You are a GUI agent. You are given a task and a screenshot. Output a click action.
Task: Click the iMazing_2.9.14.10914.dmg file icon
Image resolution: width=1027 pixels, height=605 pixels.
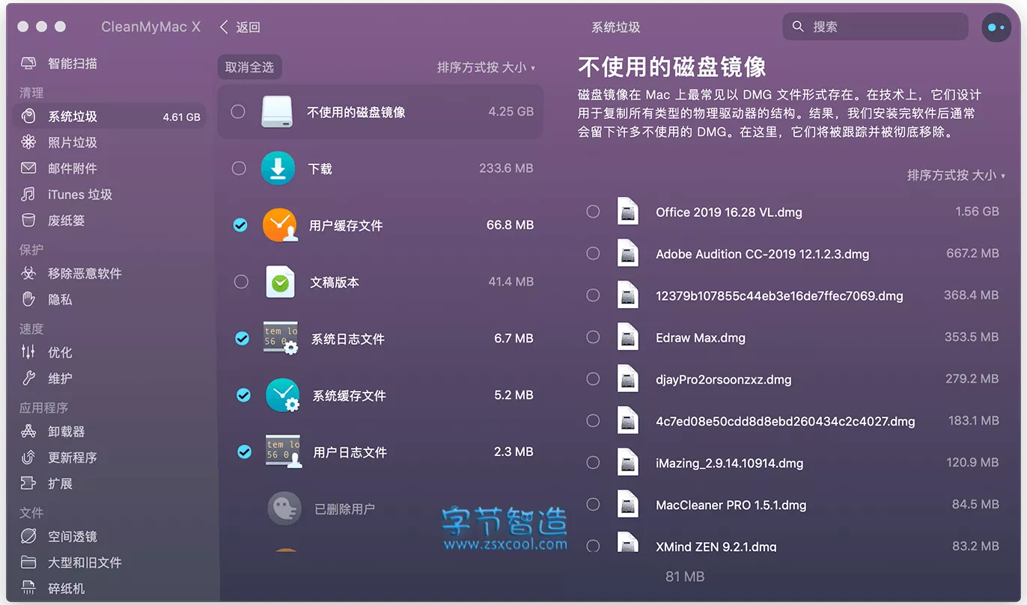point(628,463)
